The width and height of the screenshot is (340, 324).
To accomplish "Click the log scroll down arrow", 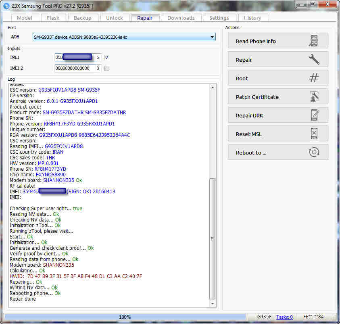I will tap(213, 303).
